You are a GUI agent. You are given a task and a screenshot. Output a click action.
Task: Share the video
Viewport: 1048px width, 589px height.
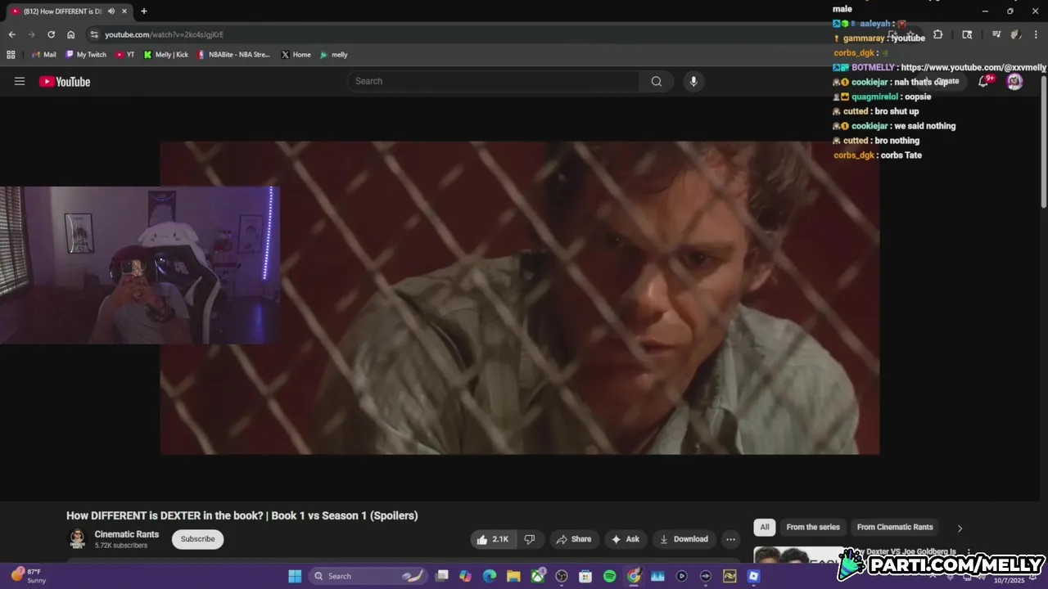pos(573,539)
